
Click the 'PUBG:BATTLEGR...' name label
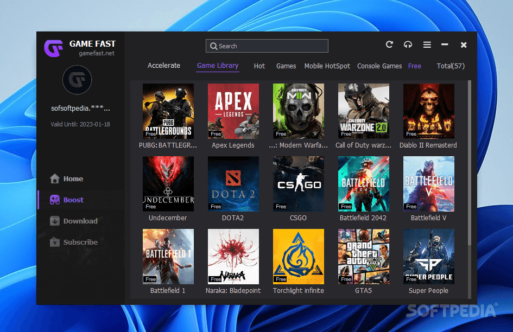168,145
